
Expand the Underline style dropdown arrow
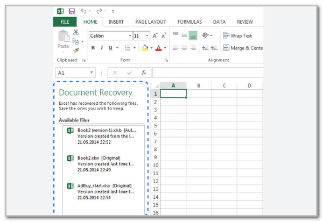117,48
